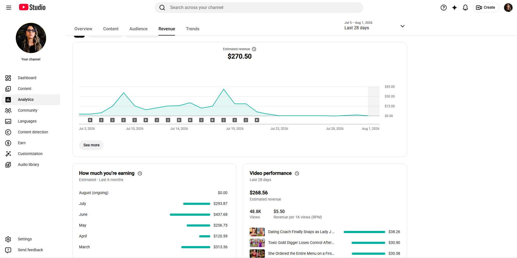
Task: Click the See more button
Action: point(91,145)
